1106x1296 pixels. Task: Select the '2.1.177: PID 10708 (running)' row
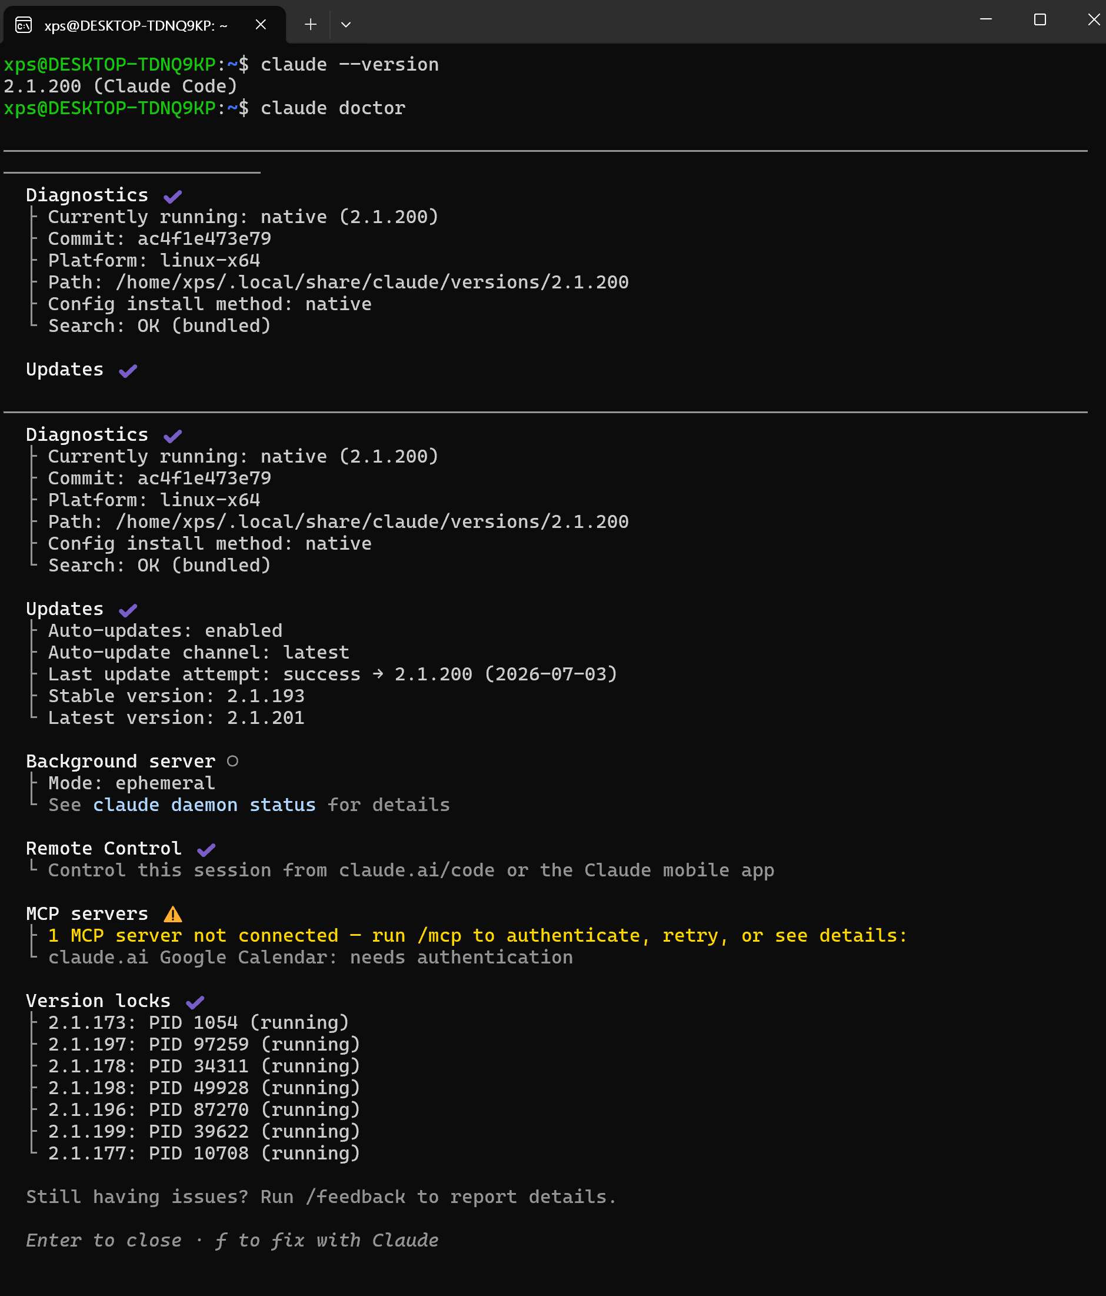[x=205, y=1154]
